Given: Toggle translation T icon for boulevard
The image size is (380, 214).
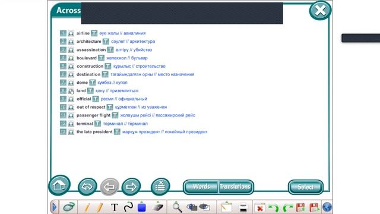Looking at the screenshot, I should 101,58.
